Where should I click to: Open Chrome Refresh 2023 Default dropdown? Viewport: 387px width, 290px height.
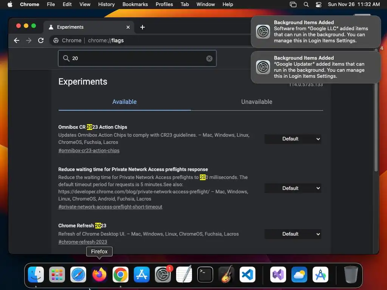293,234
